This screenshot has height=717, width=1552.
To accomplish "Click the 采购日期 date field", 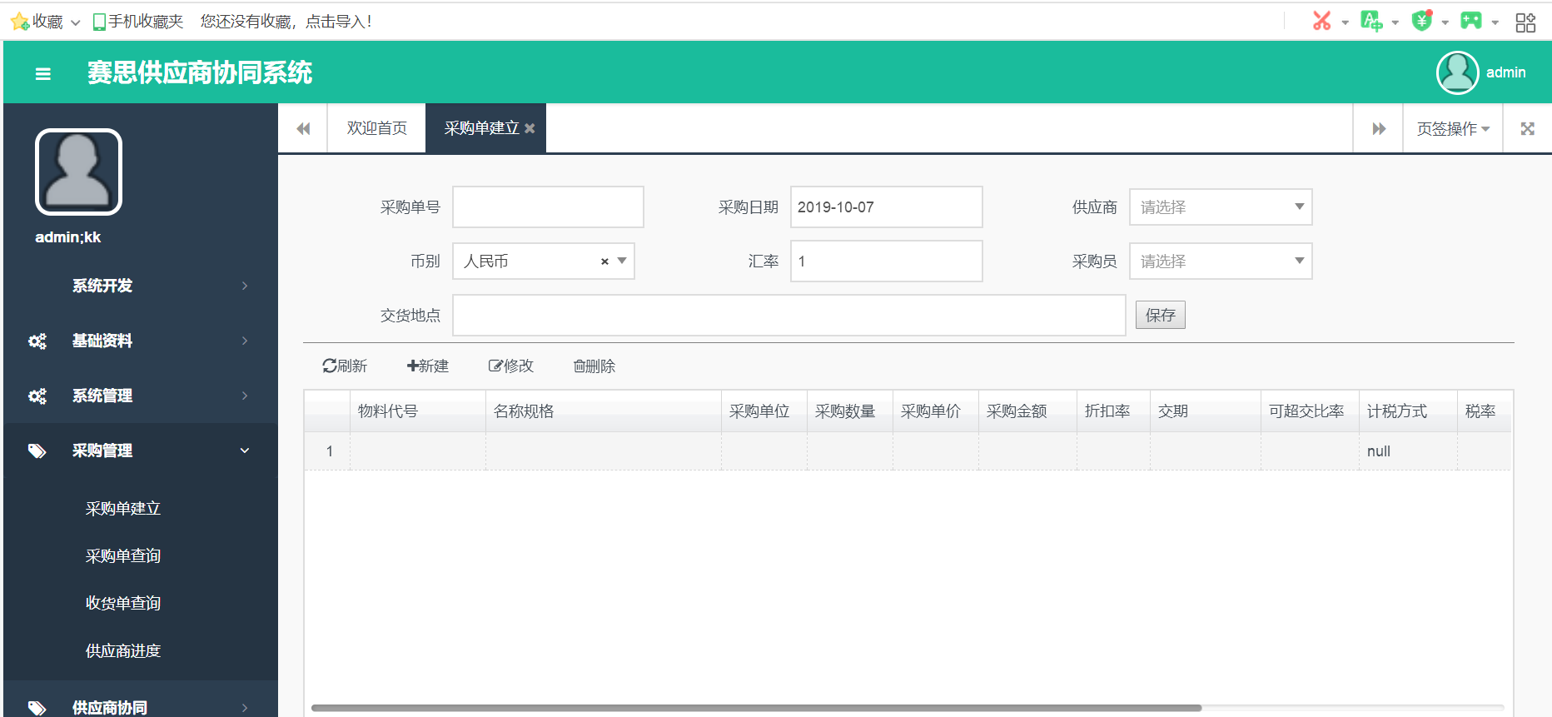I will 886,207.
